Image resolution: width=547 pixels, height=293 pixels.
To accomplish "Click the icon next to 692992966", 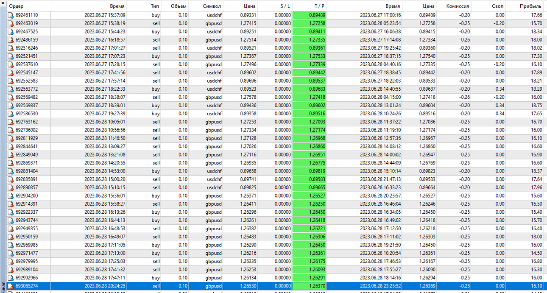I will tap(11, 277).
